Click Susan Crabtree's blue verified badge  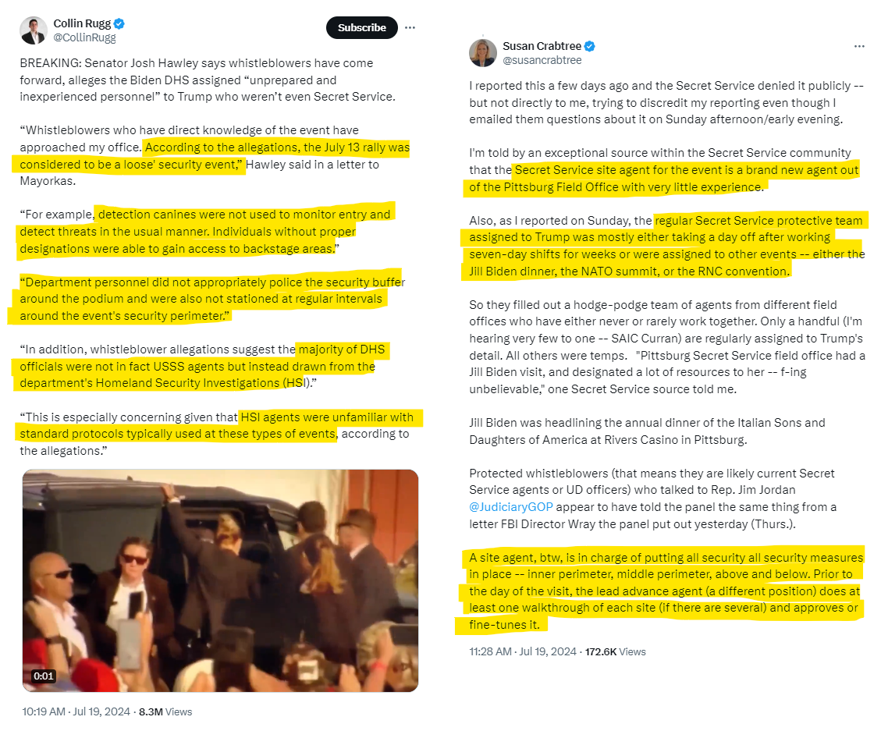click(589, 46)
